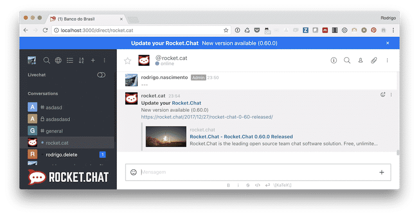Click rodrigo.nascimento message avatar

[x=131, y=80]
